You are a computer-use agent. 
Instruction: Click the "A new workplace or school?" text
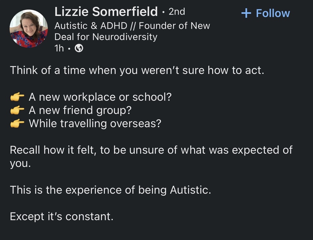click(x=100, y=97)
